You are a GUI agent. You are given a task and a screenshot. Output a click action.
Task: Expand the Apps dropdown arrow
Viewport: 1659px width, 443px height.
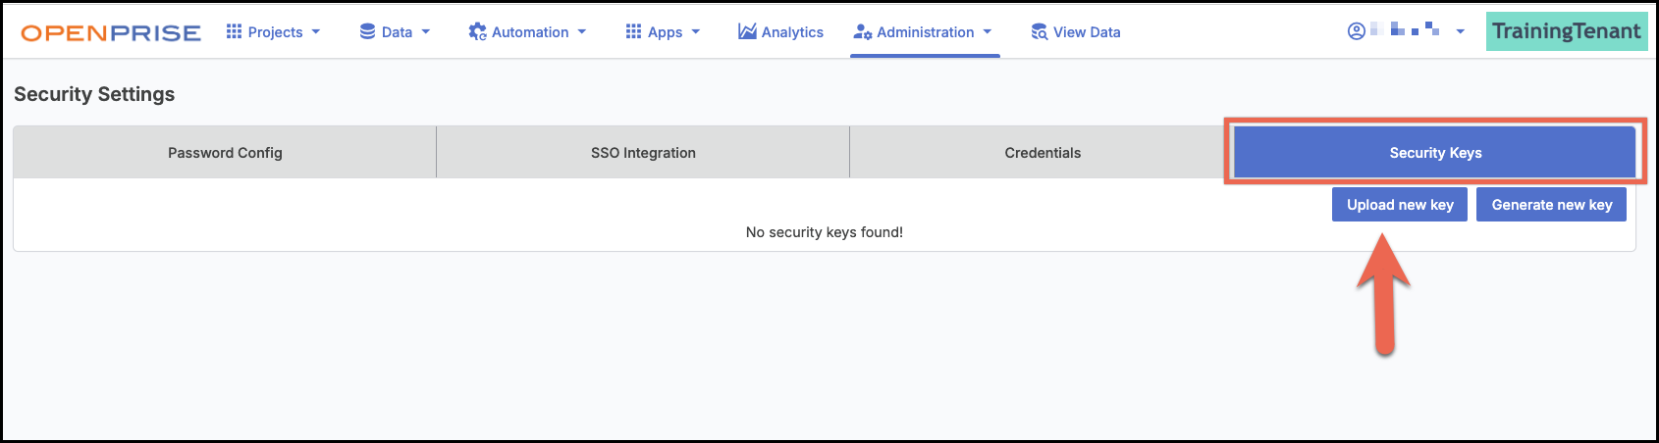[696, 31]
